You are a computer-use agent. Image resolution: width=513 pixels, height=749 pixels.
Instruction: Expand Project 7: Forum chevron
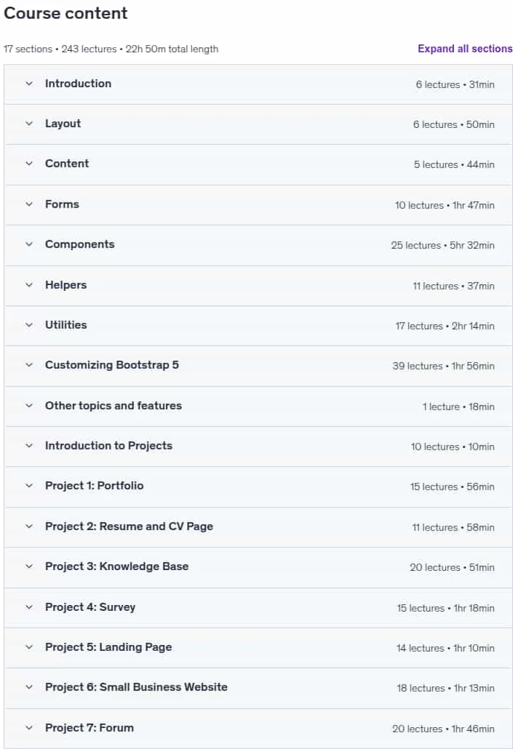[29, 728]
